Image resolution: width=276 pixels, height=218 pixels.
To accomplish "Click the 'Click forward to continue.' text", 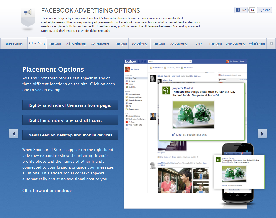I will click(47, 191).
